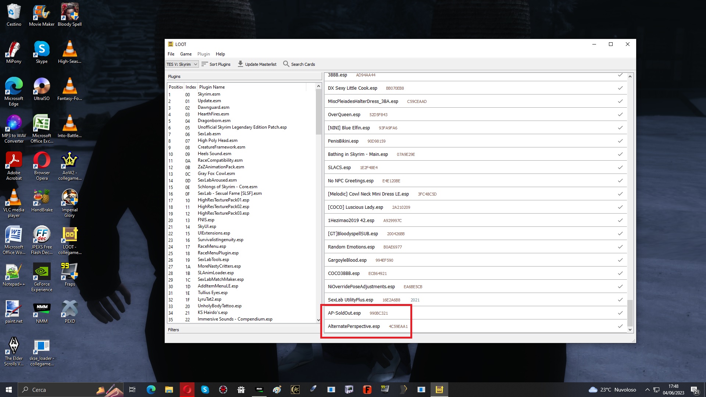
Task: Click the Search Cards magnifier icon
Action: [x=286, y=64]
